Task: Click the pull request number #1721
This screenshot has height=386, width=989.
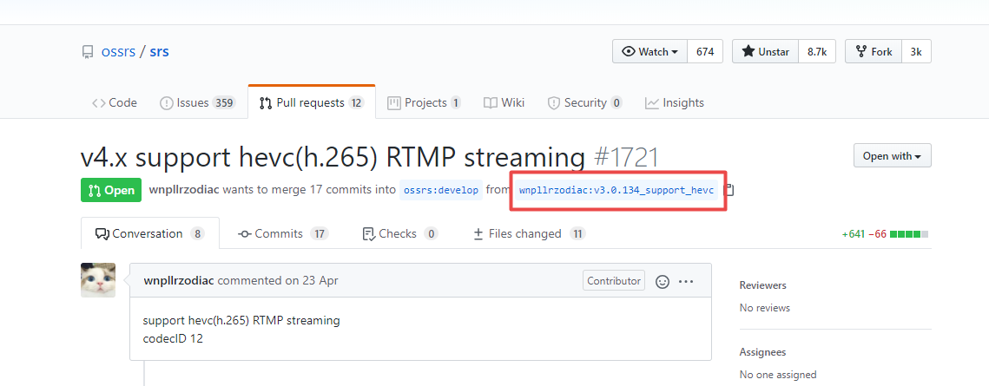Action: point(626,156)
